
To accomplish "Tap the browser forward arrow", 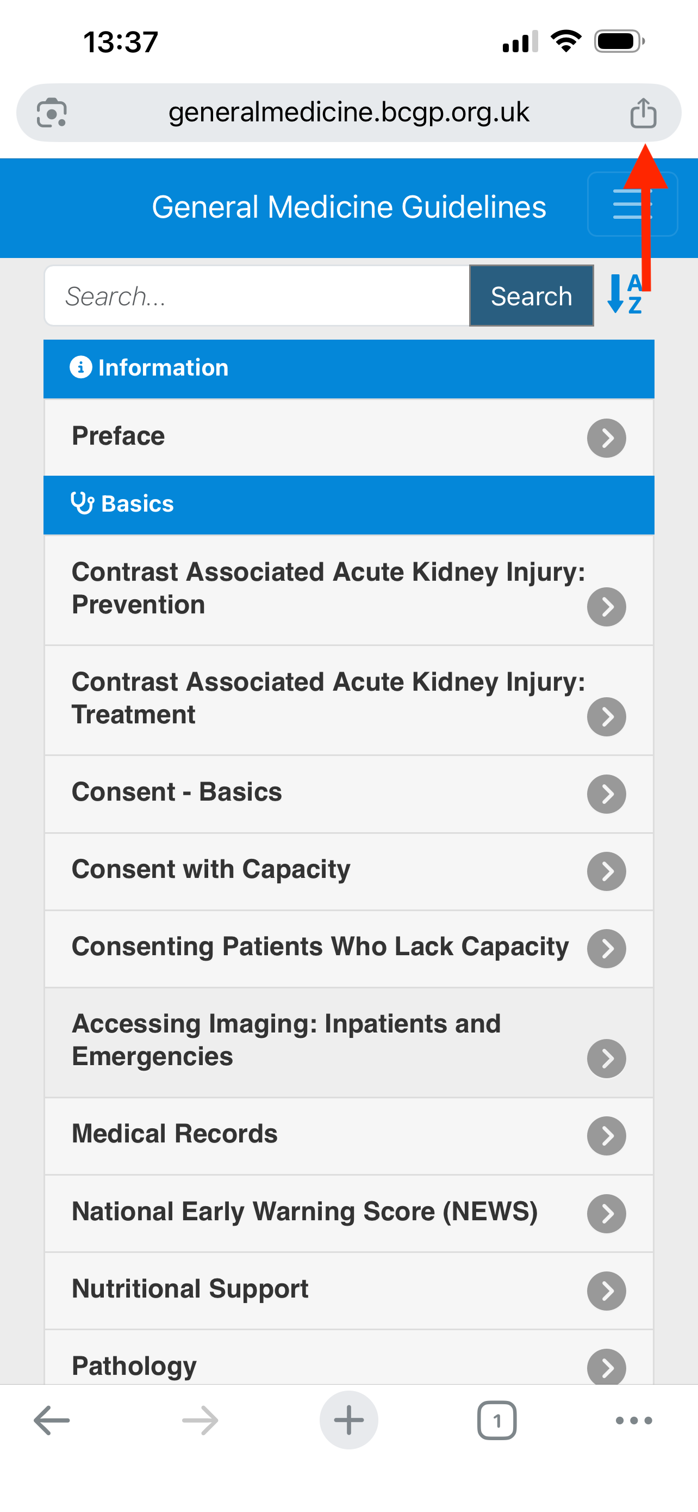I will [200, 1421].
